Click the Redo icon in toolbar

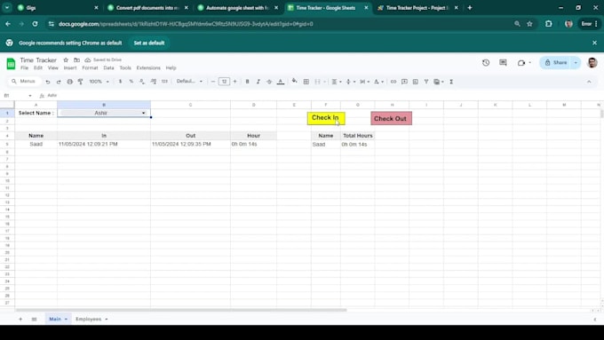pos(59,82)
